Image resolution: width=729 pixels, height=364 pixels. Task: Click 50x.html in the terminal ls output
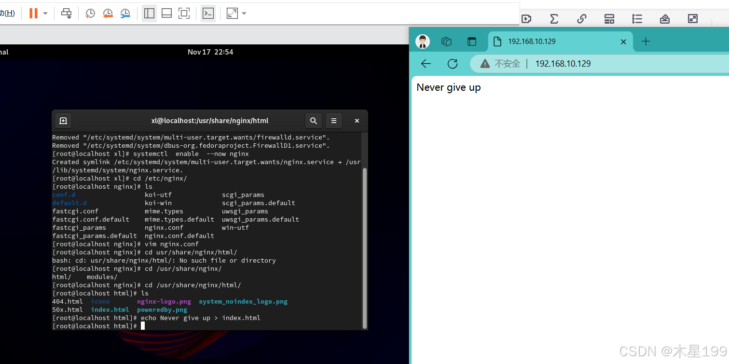tap(68, 310)
